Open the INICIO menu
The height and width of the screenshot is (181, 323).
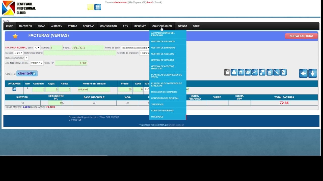[x=10, y=26]
